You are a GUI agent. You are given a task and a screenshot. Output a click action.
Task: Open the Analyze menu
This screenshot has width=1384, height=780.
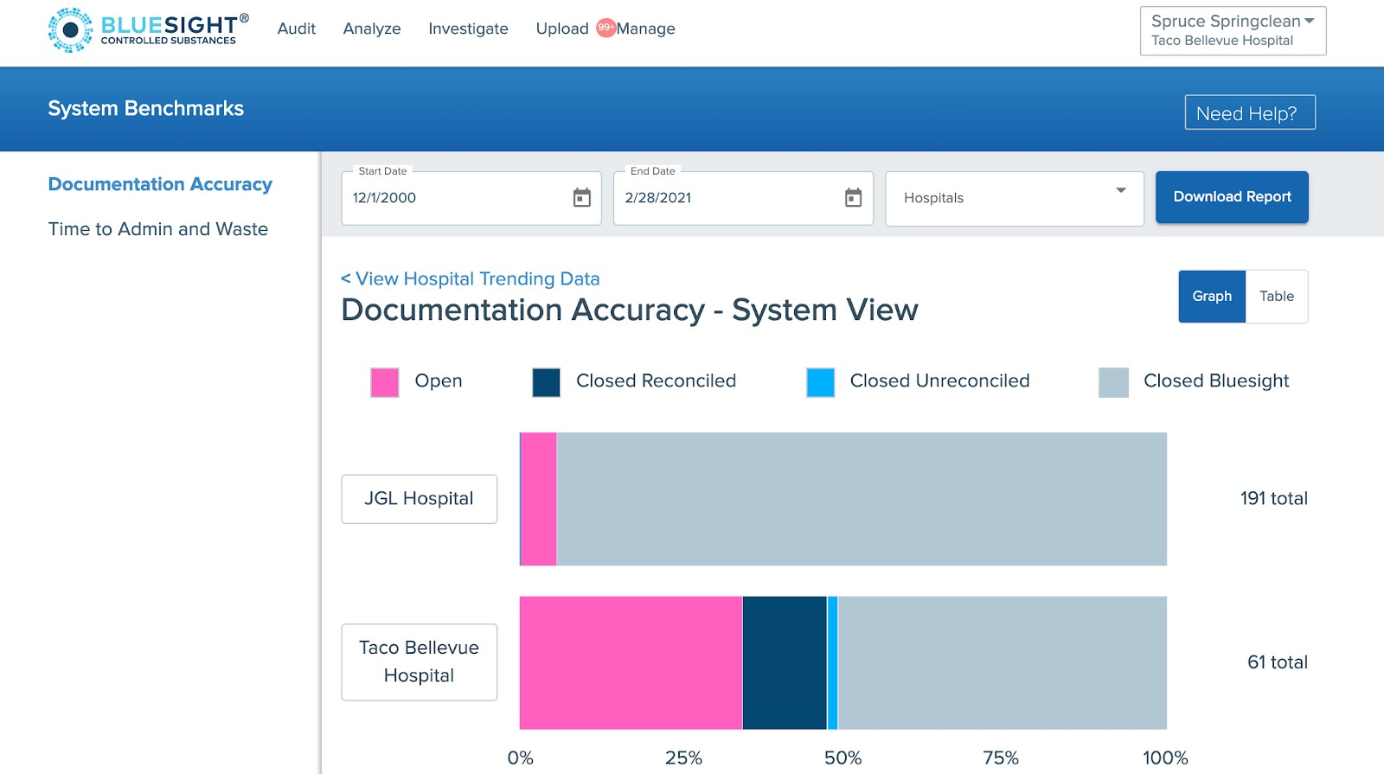pyautogui.click(x=372, y=29)
